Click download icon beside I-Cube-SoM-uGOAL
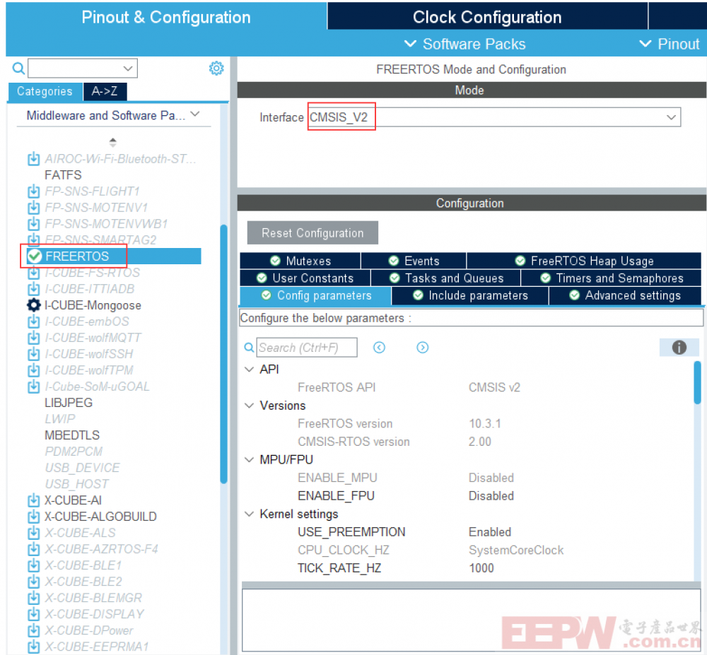 33,386
